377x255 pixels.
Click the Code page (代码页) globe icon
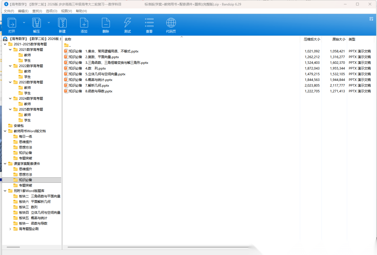pyautogui.click(x=171, y=23)
